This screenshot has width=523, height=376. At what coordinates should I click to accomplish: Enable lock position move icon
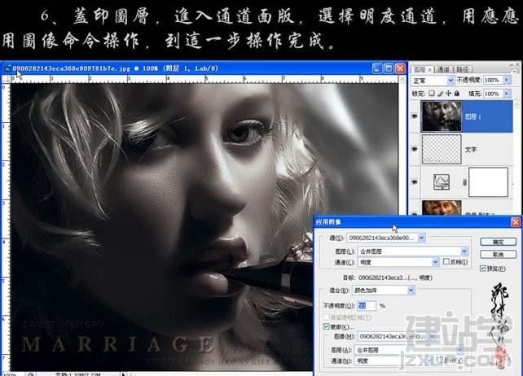coord(449,94)
